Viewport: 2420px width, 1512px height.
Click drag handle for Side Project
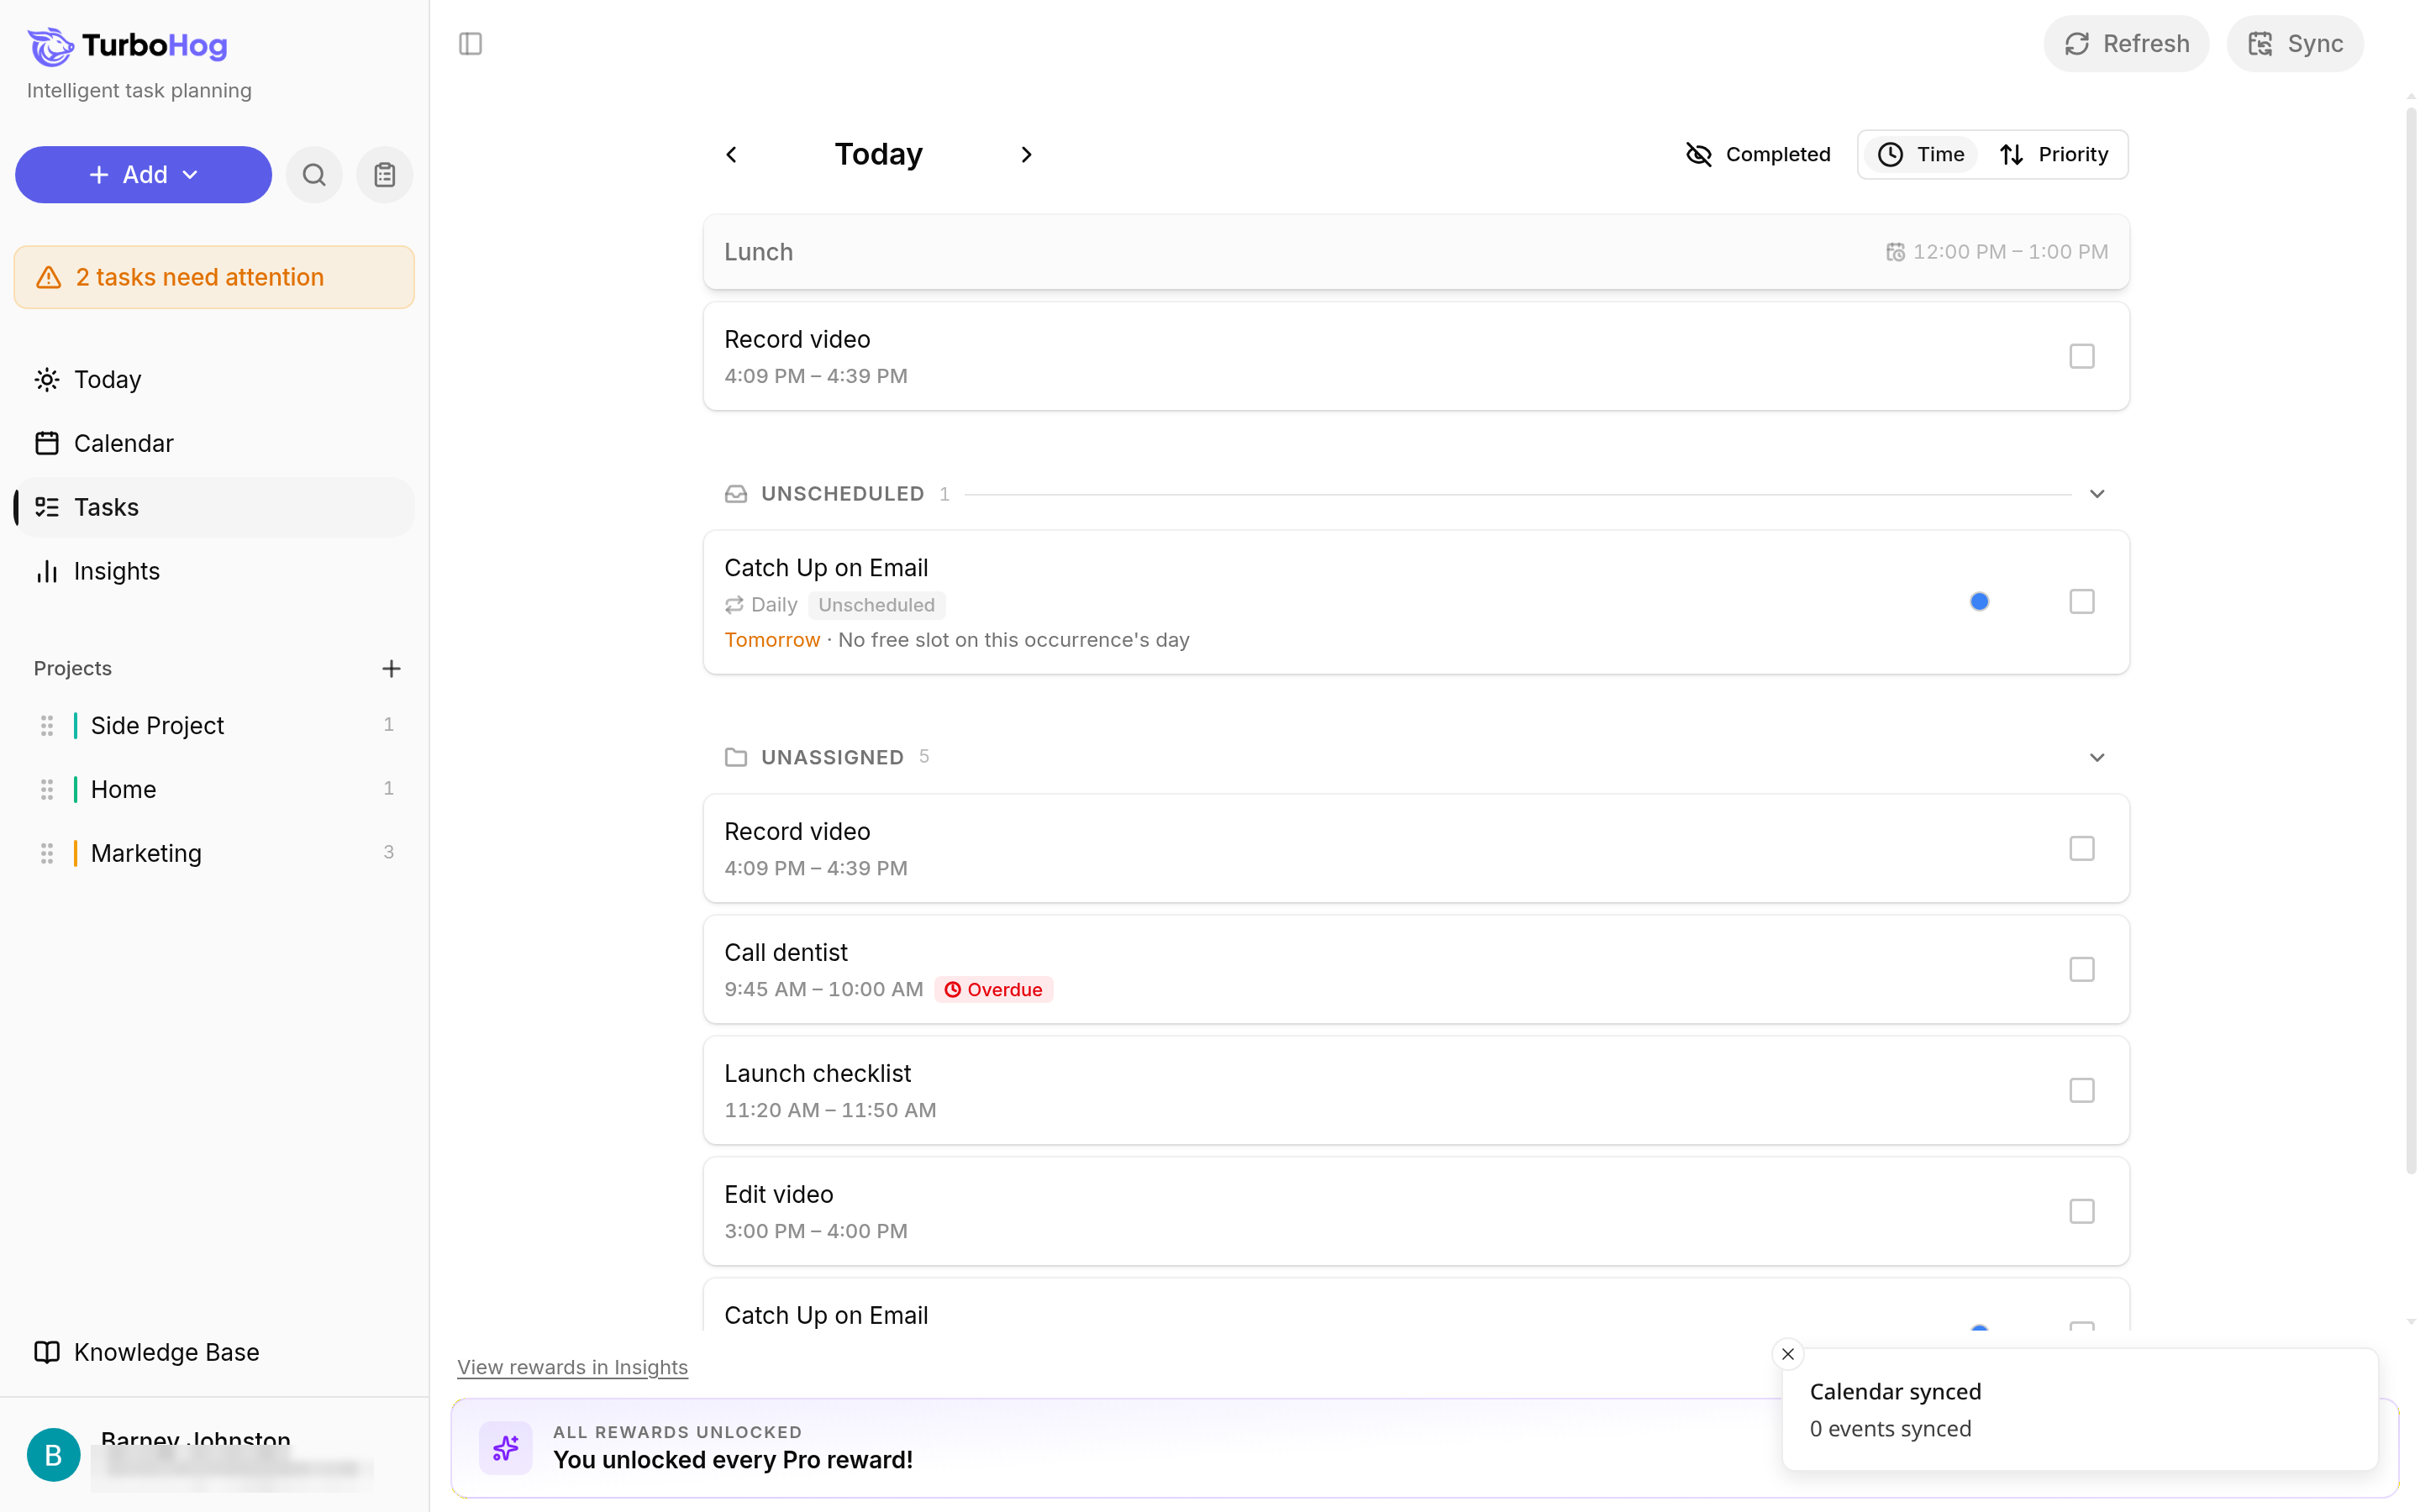coord(47,726)
